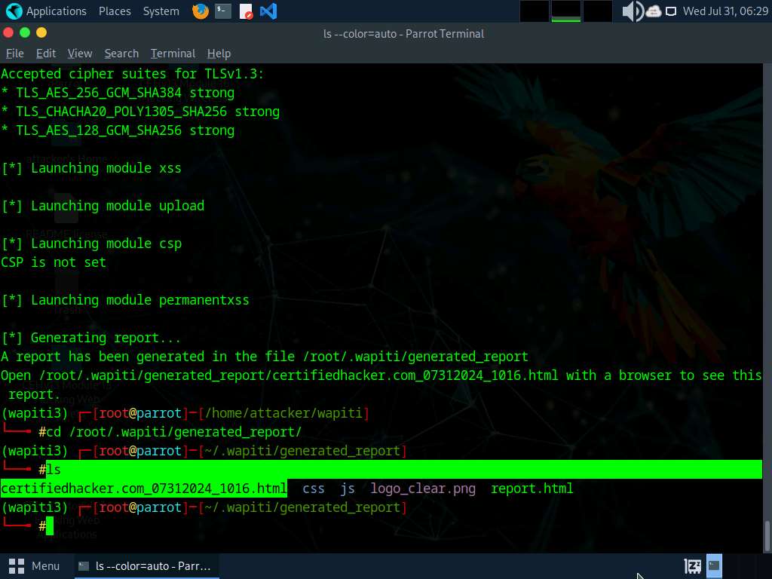
Task: Open the System menu
Action: pos(161,11)
